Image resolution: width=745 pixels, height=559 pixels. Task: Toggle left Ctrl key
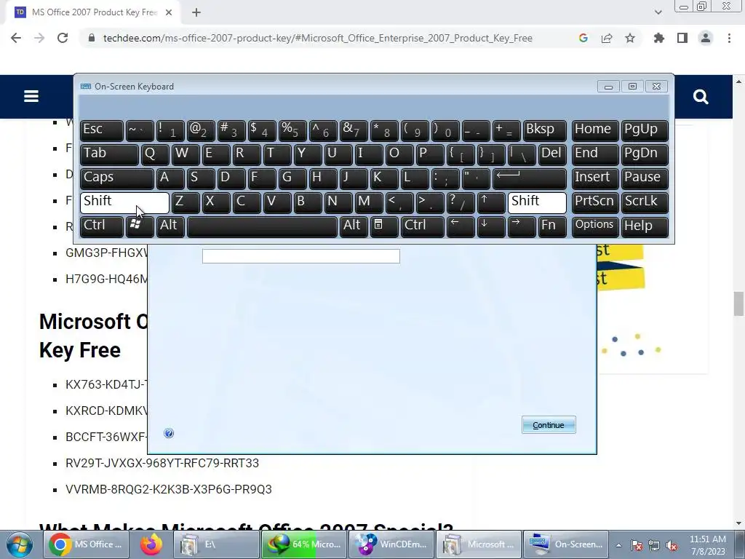[102, 227]
